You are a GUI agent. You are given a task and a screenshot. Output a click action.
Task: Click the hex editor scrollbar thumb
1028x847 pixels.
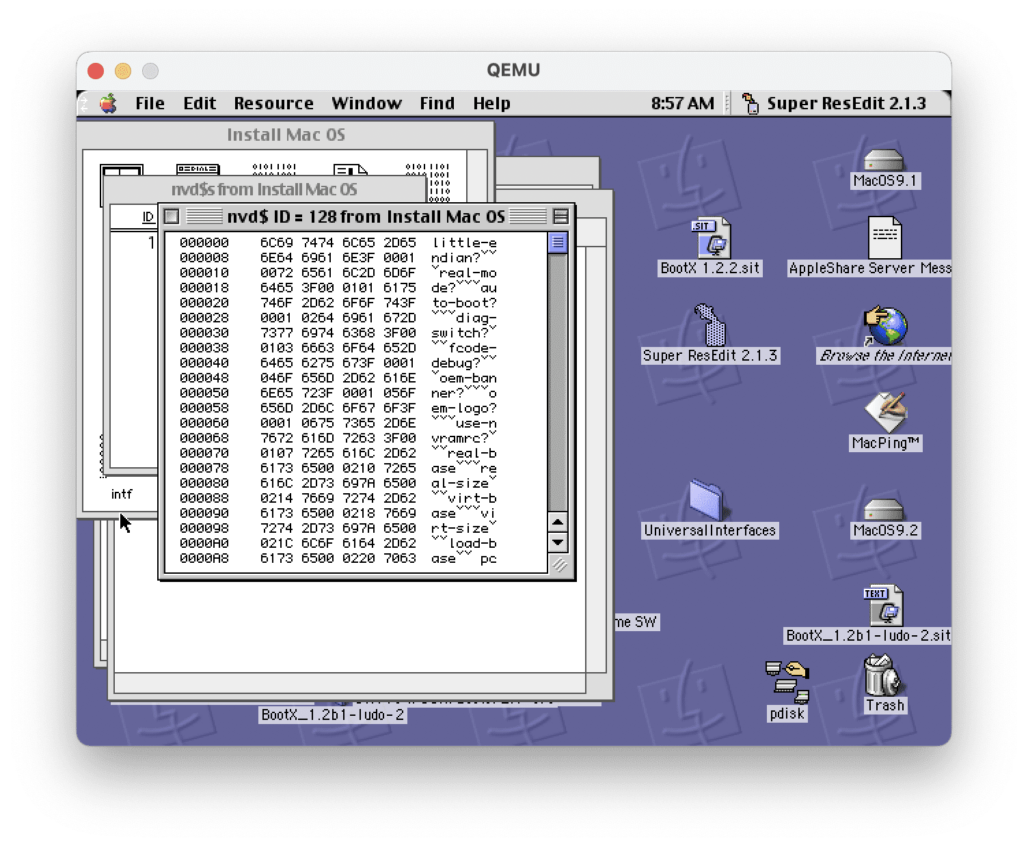pos(558,242)
